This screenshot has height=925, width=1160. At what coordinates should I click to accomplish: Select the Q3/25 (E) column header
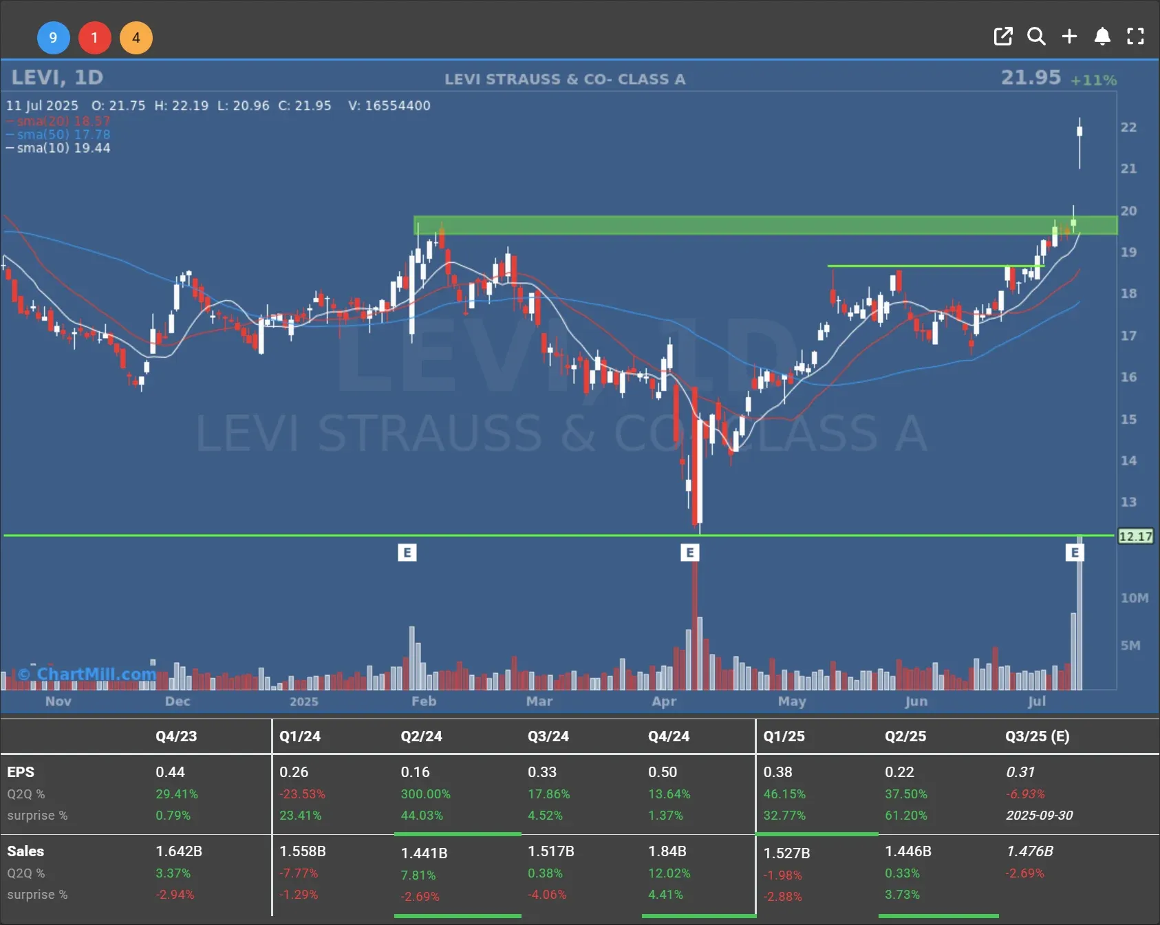tap(1038, 736)
